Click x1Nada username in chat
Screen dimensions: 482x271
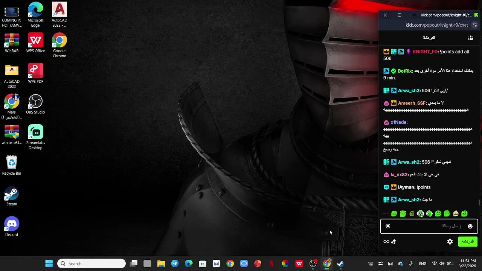[x=398, y=122]
